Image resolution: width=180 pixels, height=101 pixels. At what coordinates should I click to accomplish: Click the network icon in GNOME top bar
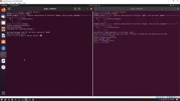click(171, 5)
